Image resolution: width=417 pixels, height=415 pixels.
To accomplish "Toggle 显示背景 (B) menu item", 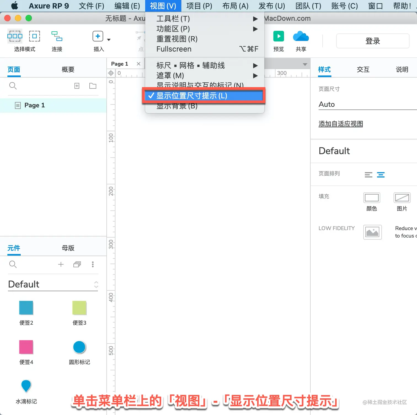I will click(205, 106).
